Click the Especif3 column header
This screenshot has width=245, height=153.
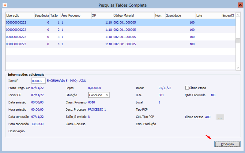[x=228, y=16]
